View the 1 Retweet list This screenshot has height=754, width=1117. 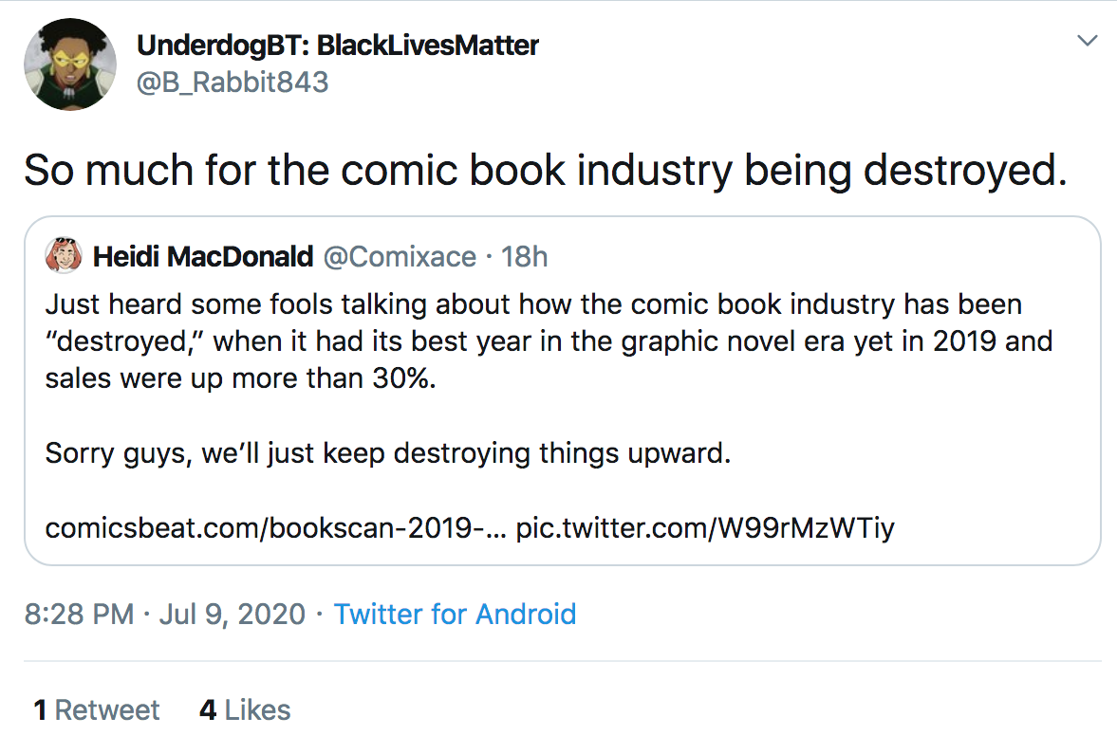97,709
